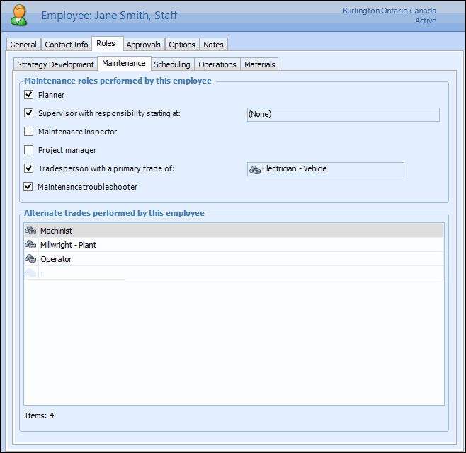
Task: Click the trade icon beside Electrician - Vehicle
Action: (x=255, y=169)
